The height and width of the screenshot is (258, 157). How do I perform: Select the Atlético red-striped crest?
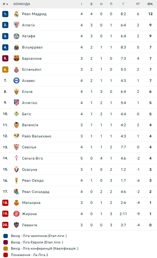pos(16,103)
